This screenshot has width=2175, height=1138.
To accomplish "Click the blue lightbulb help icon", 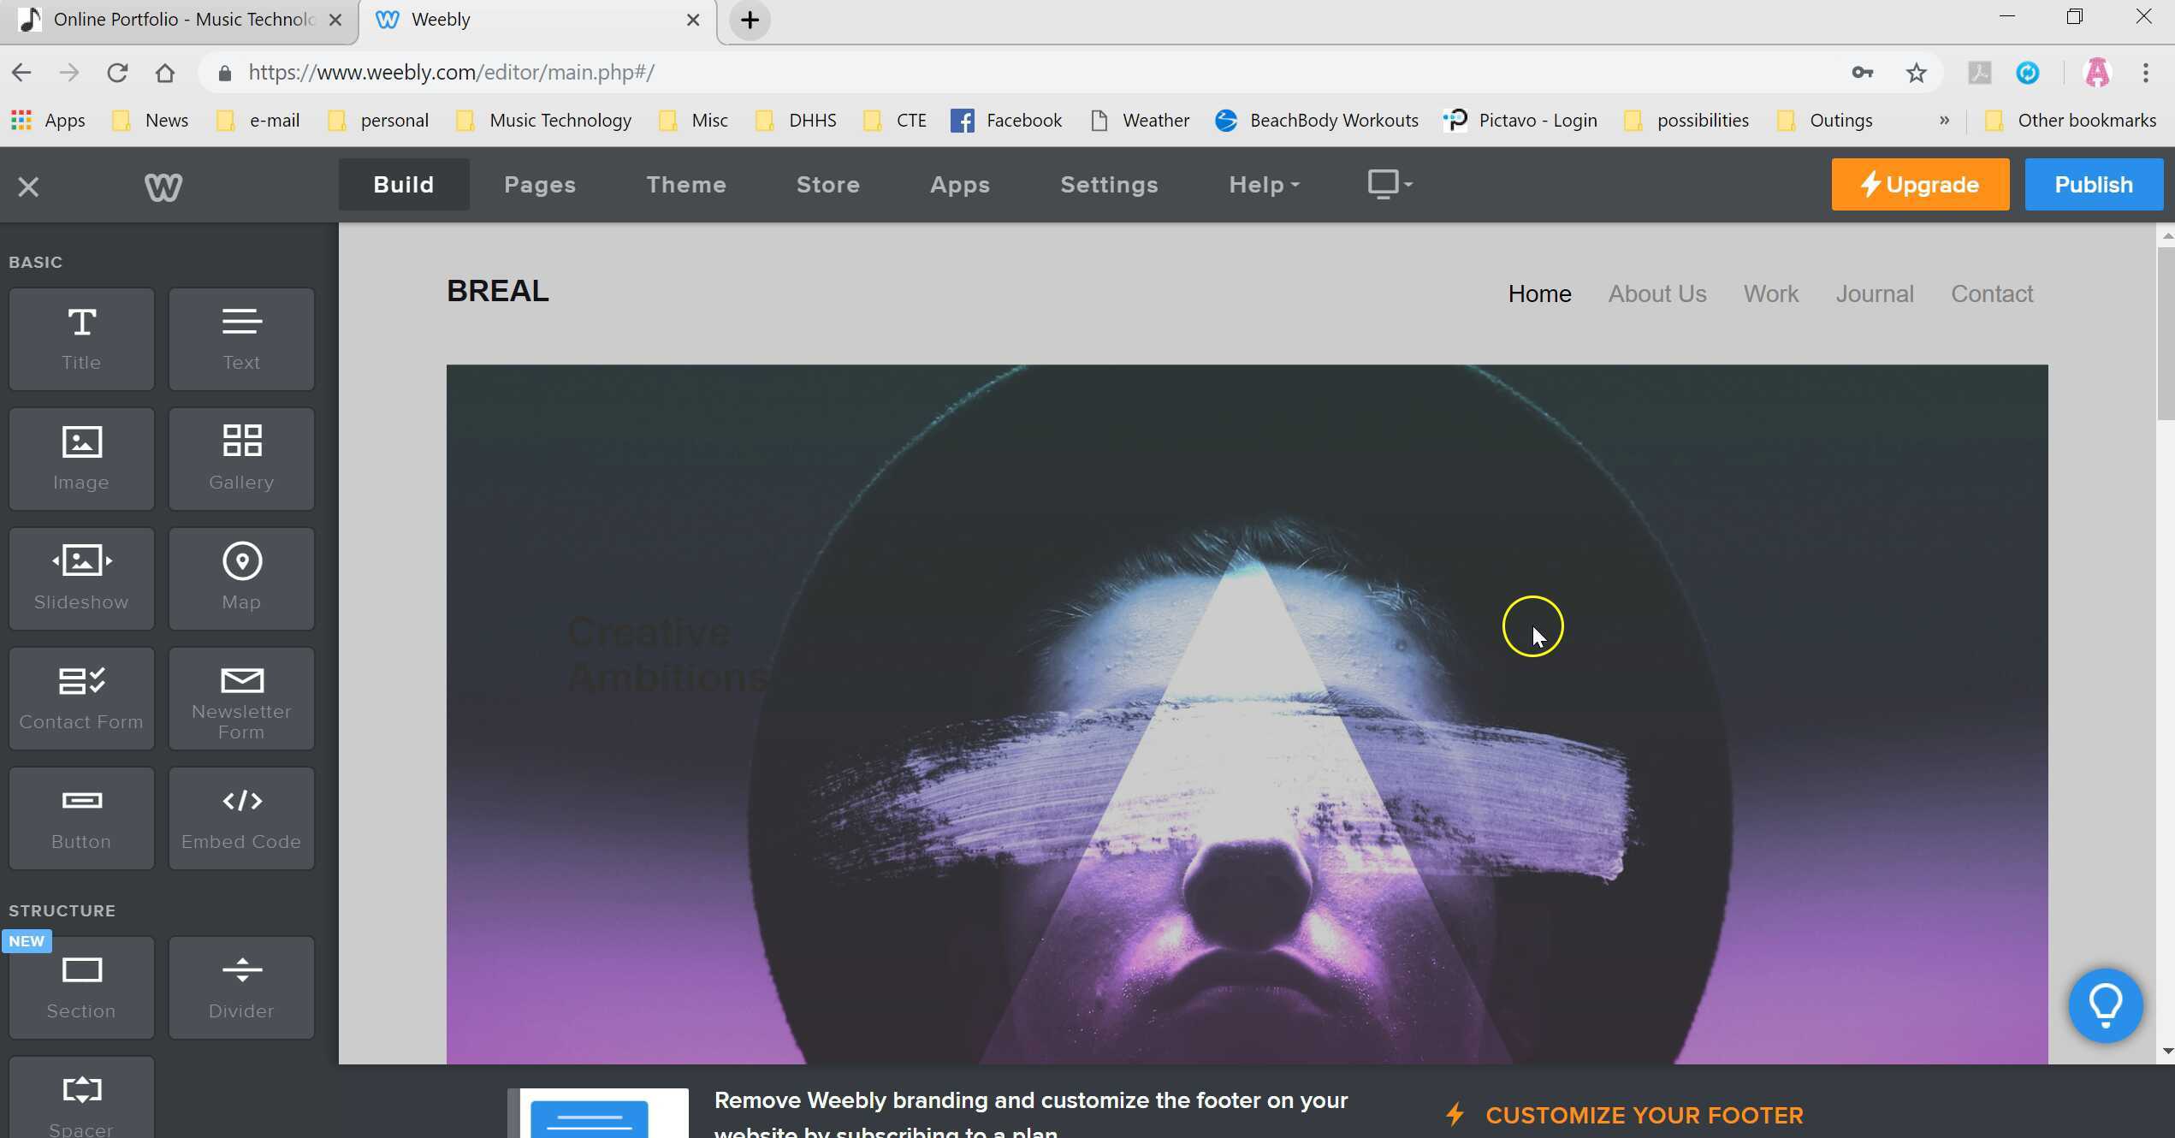I will (2105, 1005).
